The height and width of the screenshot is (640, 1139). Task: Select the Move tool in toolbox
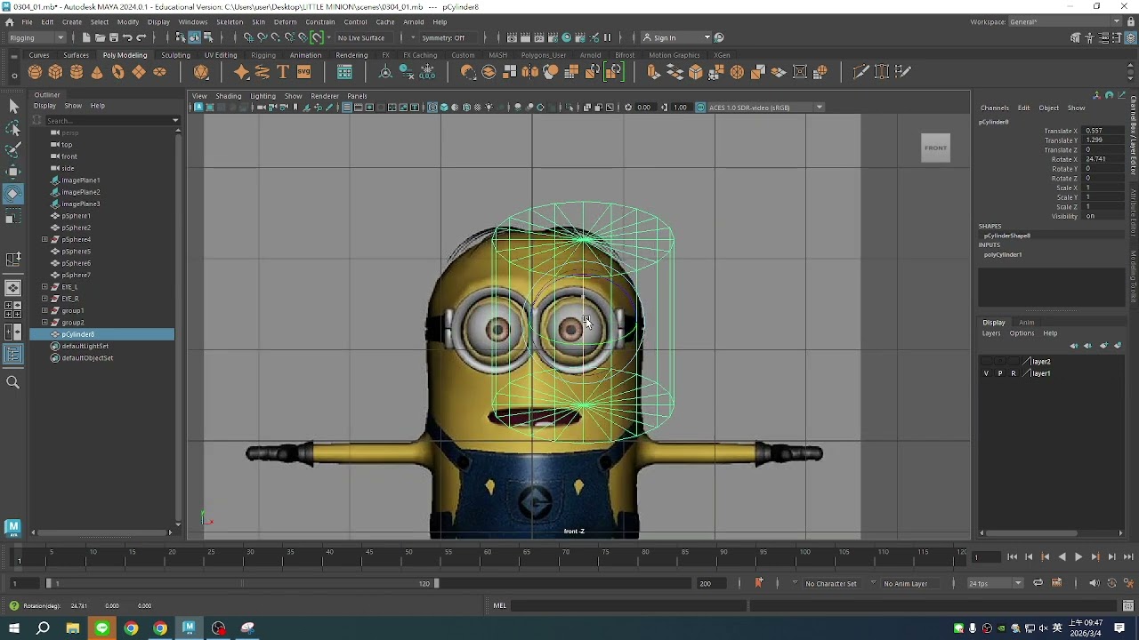13,172
